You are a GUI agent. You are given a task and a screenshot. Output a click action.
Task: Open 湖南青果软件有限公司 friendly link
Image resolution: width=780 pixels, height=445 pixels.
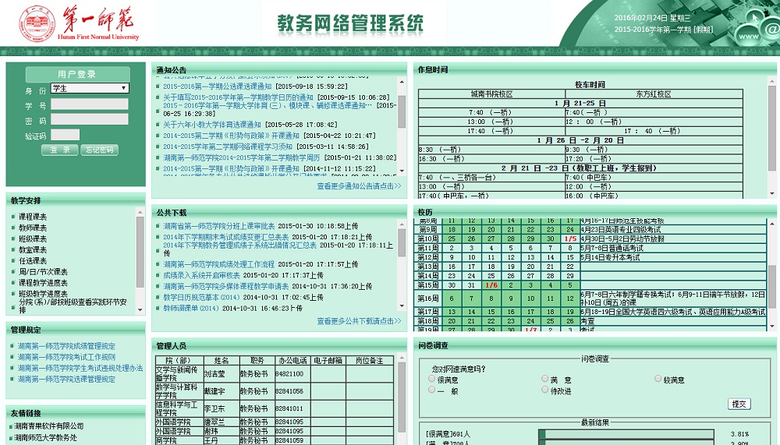click(48, 426)
